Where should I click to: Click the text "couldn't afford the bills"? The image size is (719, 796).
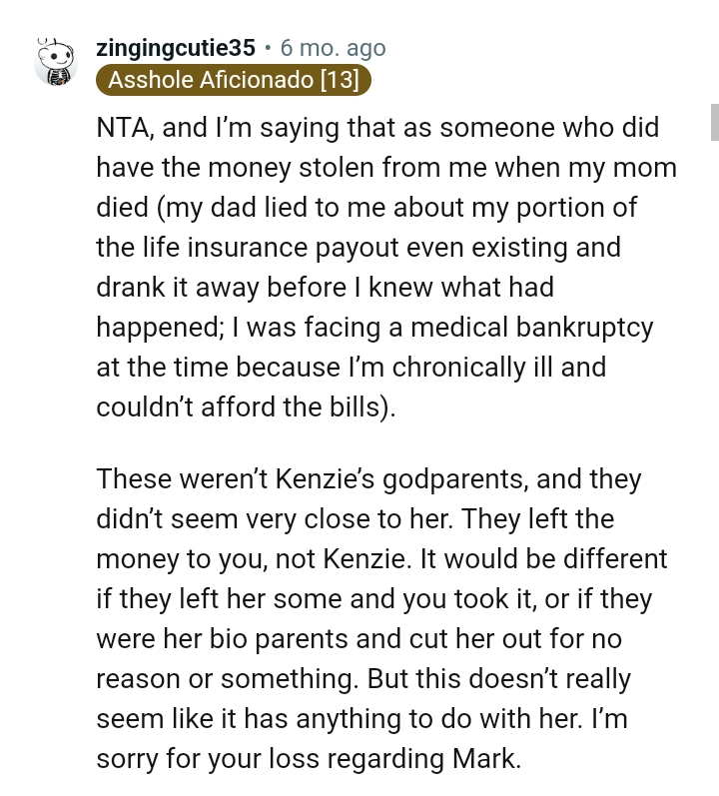(243, 406)
